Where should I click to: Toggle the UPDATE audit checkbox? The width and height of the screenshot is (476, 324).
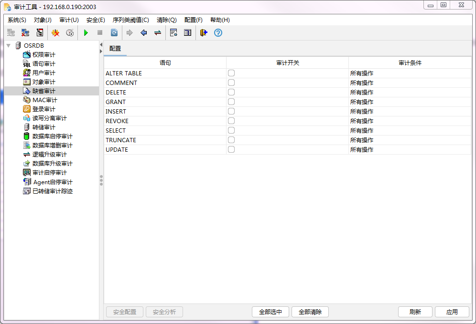click(231, 149)
